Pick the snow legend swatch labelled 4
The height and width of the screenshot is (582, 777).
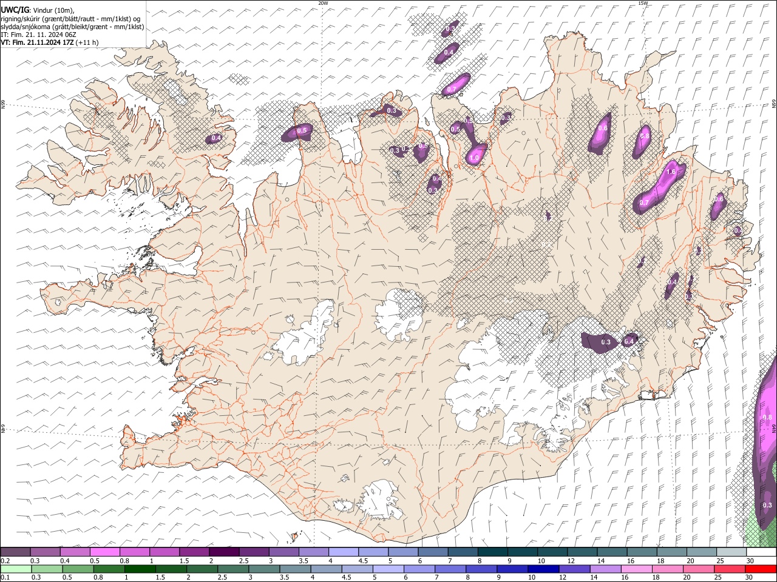(344, 552)
